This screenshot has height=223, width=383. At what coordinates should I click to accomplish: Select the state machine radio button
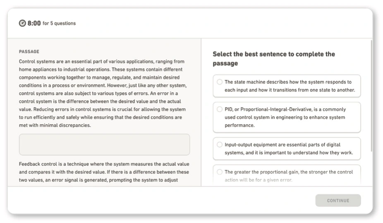pos(220,82)
